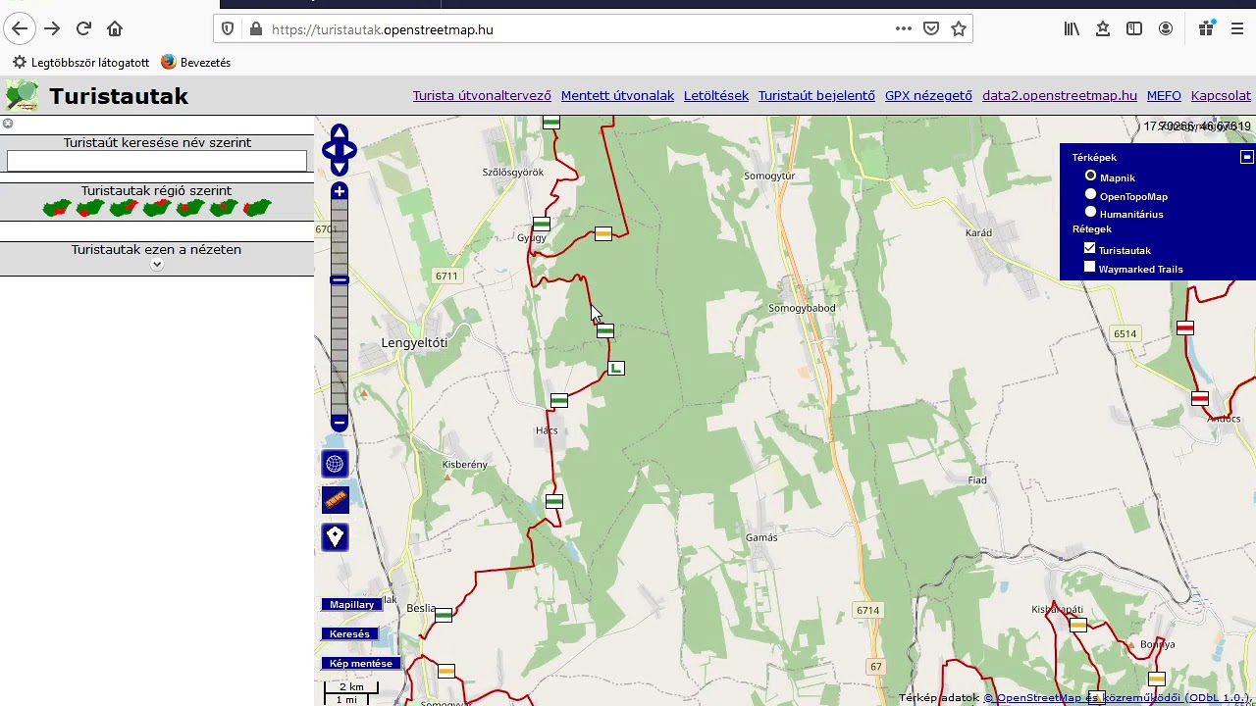Enable the Waymarked Trails layer
This screenshot has width=1256, height=706.
[x=1089, y=268]
